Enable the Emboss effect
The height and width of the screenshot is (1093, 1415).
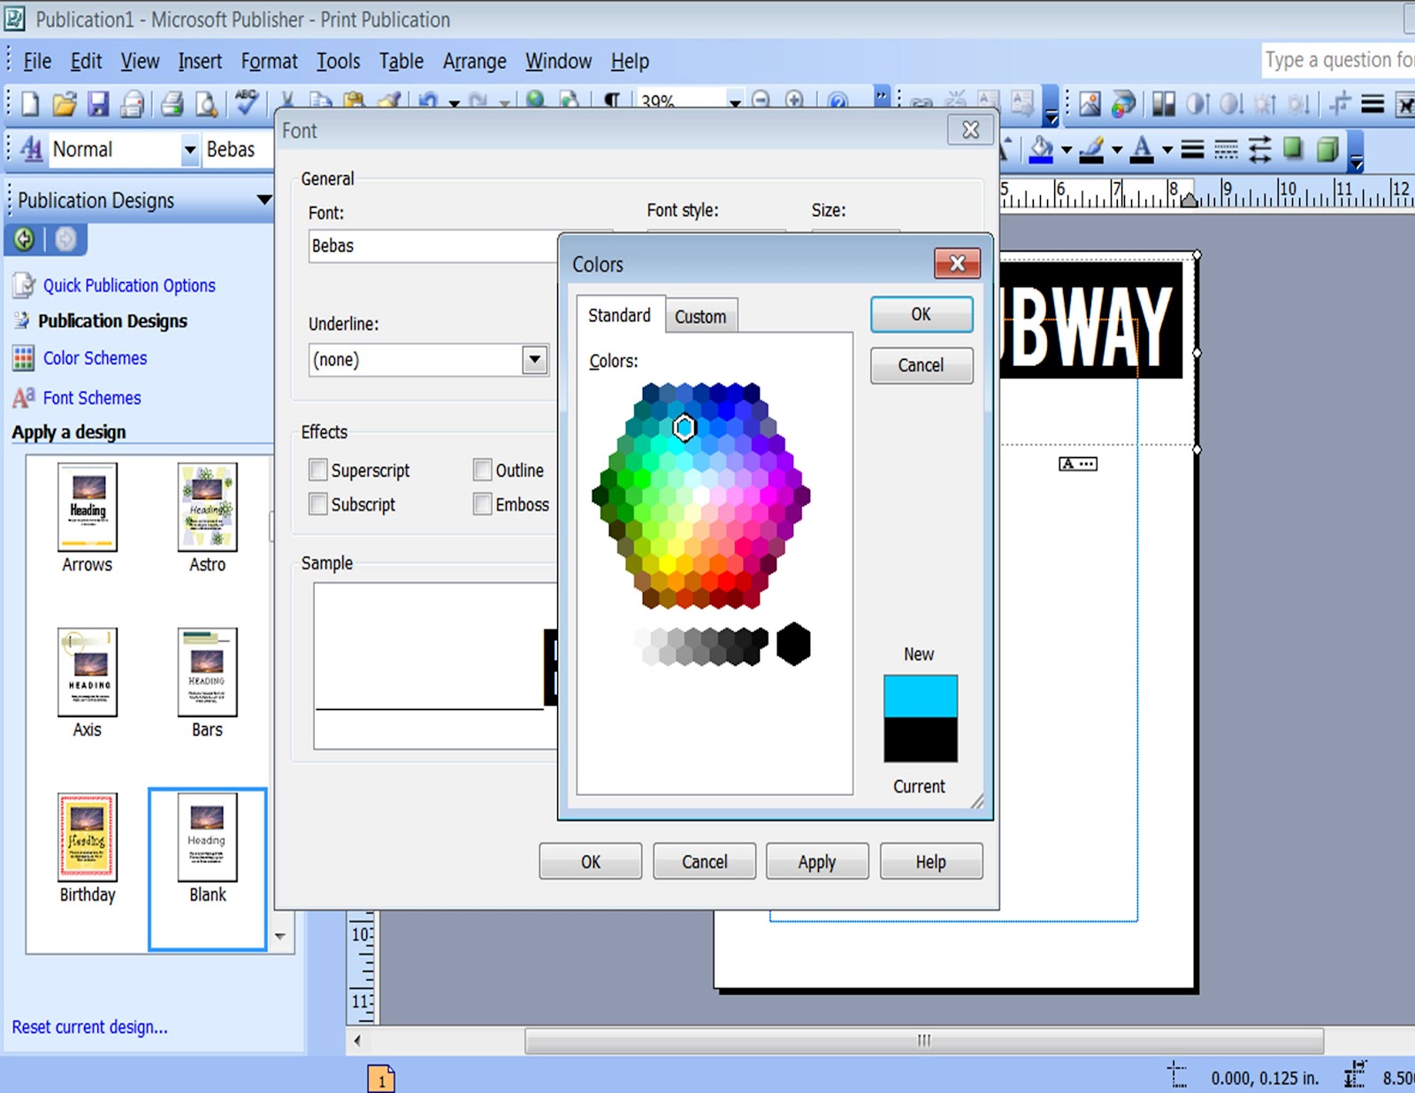pos(483,504)
